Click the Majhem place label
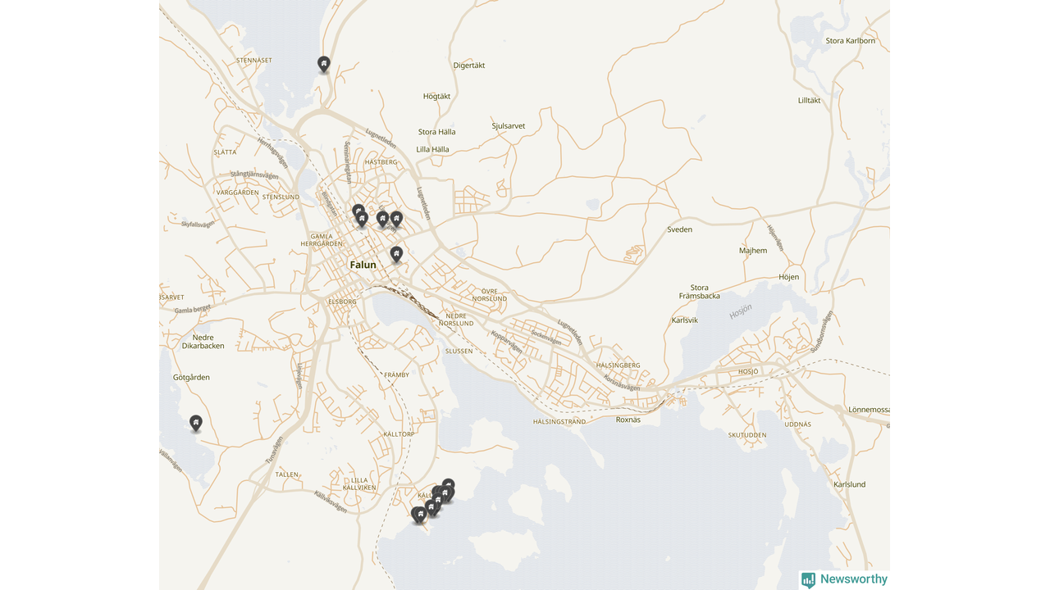This screenshot has width=1050, height=590. tap(753, 251)
